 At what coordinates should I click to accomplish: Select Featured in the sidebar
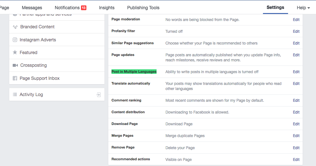pos(57,52)
